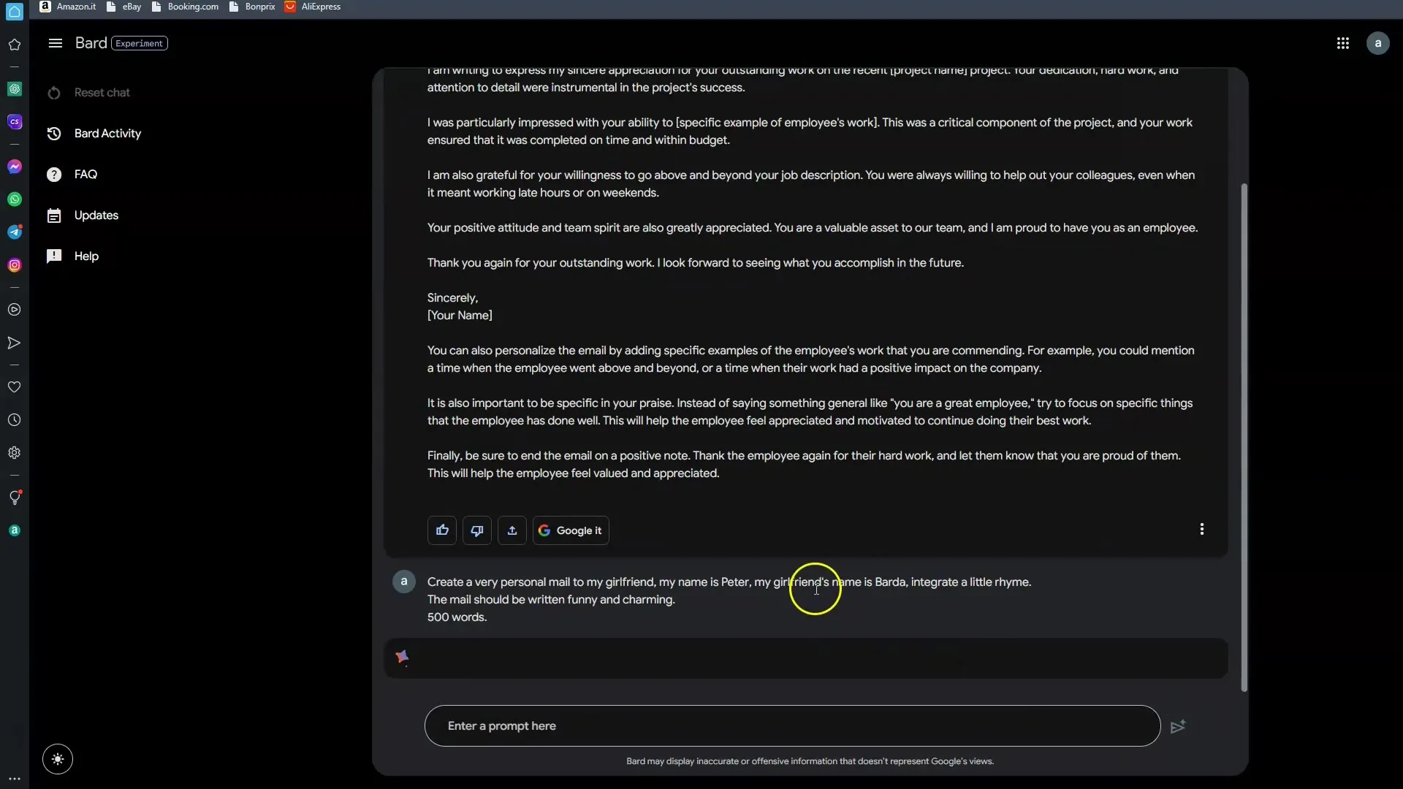Open the response more options (three dots) menu
Screen dimensions: 1403x789
(1202, 529)
